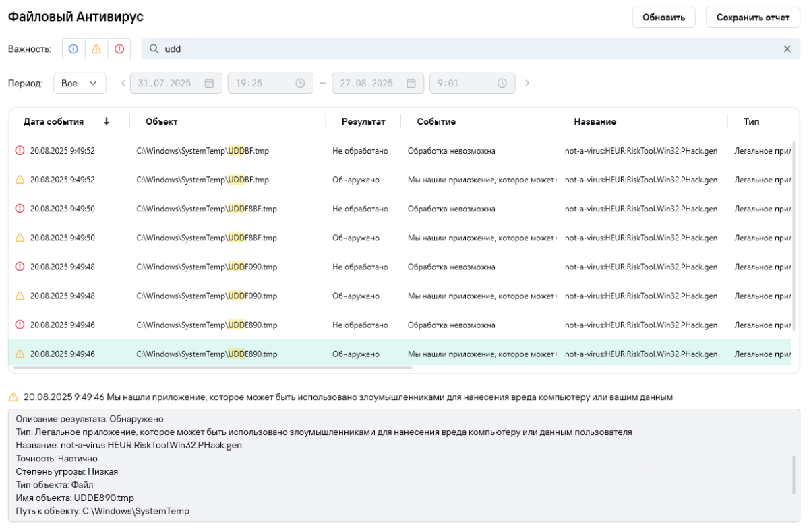
Task: Click into the search field containing udd
Action: coord(471,49)
